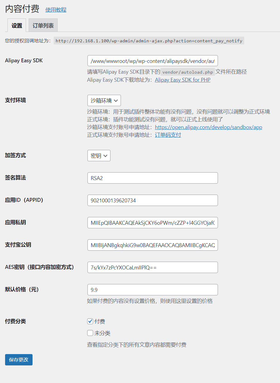The width and height of the screenshot is (280, 383).
Task: Click the 如果付费的内容没有设置价格 help text
Action: coord(150,301)
